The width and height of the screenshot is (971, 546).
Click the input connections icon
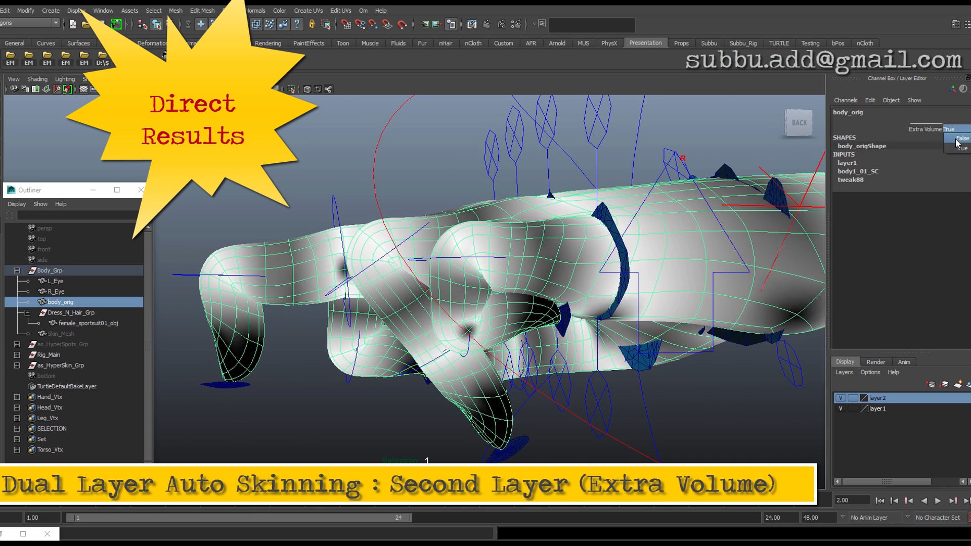coord(425,24)
